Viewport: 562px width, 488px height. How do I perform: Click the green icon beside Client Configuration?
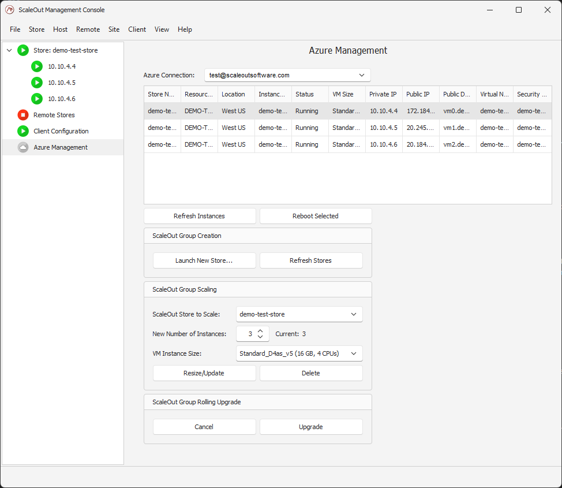point(23,131)
